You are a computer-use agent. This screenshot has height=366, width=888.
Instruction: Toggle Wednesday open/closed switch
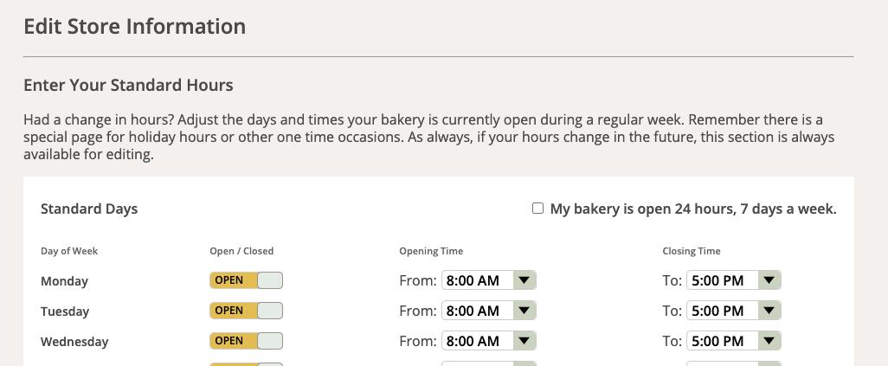click(x=246, y=341)
